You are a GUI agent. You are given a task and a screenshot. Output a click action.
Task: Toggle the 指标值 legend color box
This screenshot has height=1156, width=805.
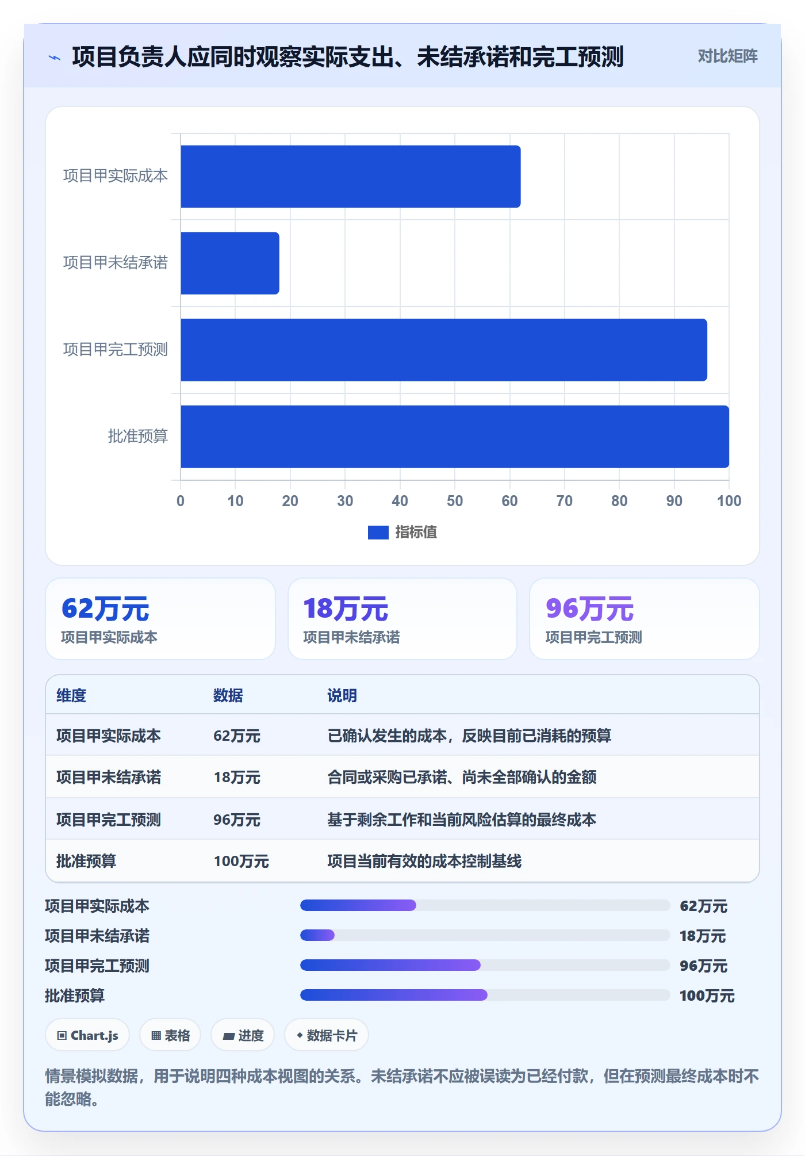378,533
